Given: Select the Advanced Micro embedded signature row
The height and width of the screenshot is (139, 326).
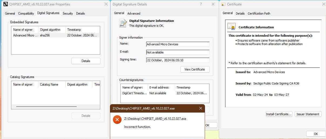Looking at the screenshot, I should tap(55, 35).
